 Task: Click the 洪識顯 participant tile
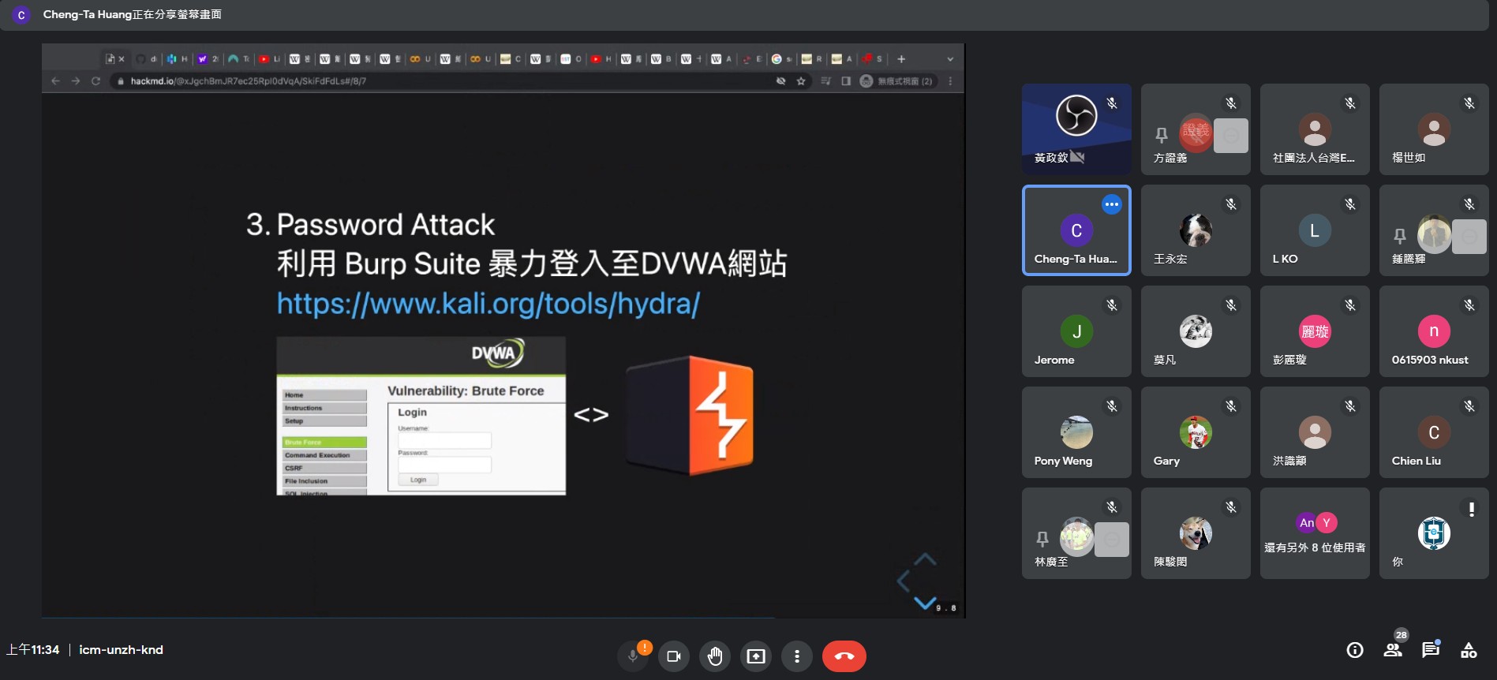(1315, 432)
